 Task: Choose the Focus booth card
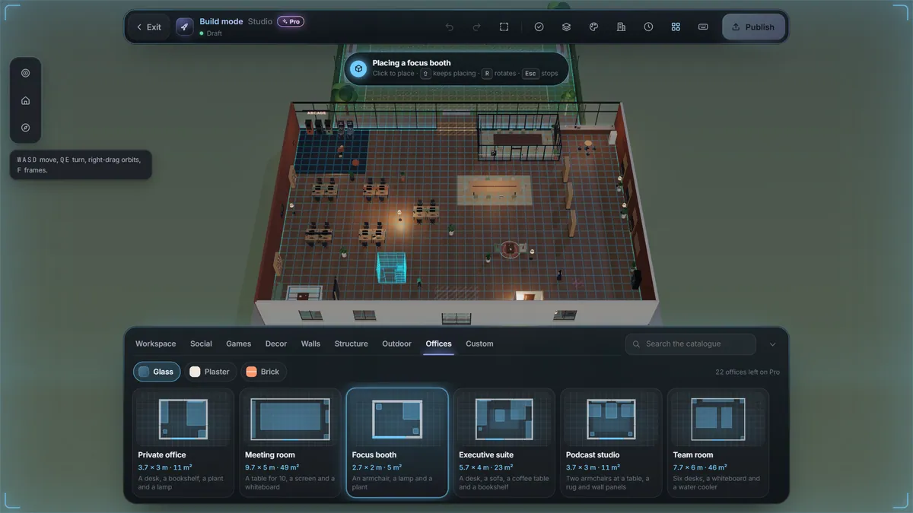397,443
